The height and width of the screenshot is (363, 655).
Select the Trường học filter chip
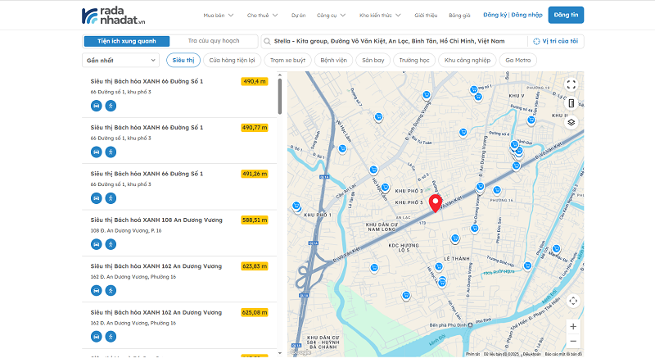point(414,60)
